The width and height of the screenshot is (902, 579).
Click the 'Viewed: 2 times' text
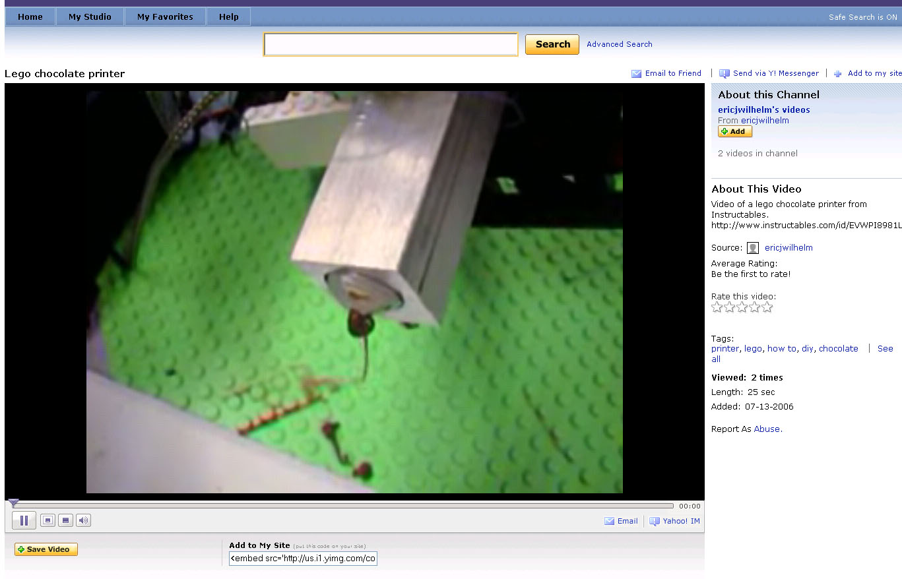tap(747, 378)
